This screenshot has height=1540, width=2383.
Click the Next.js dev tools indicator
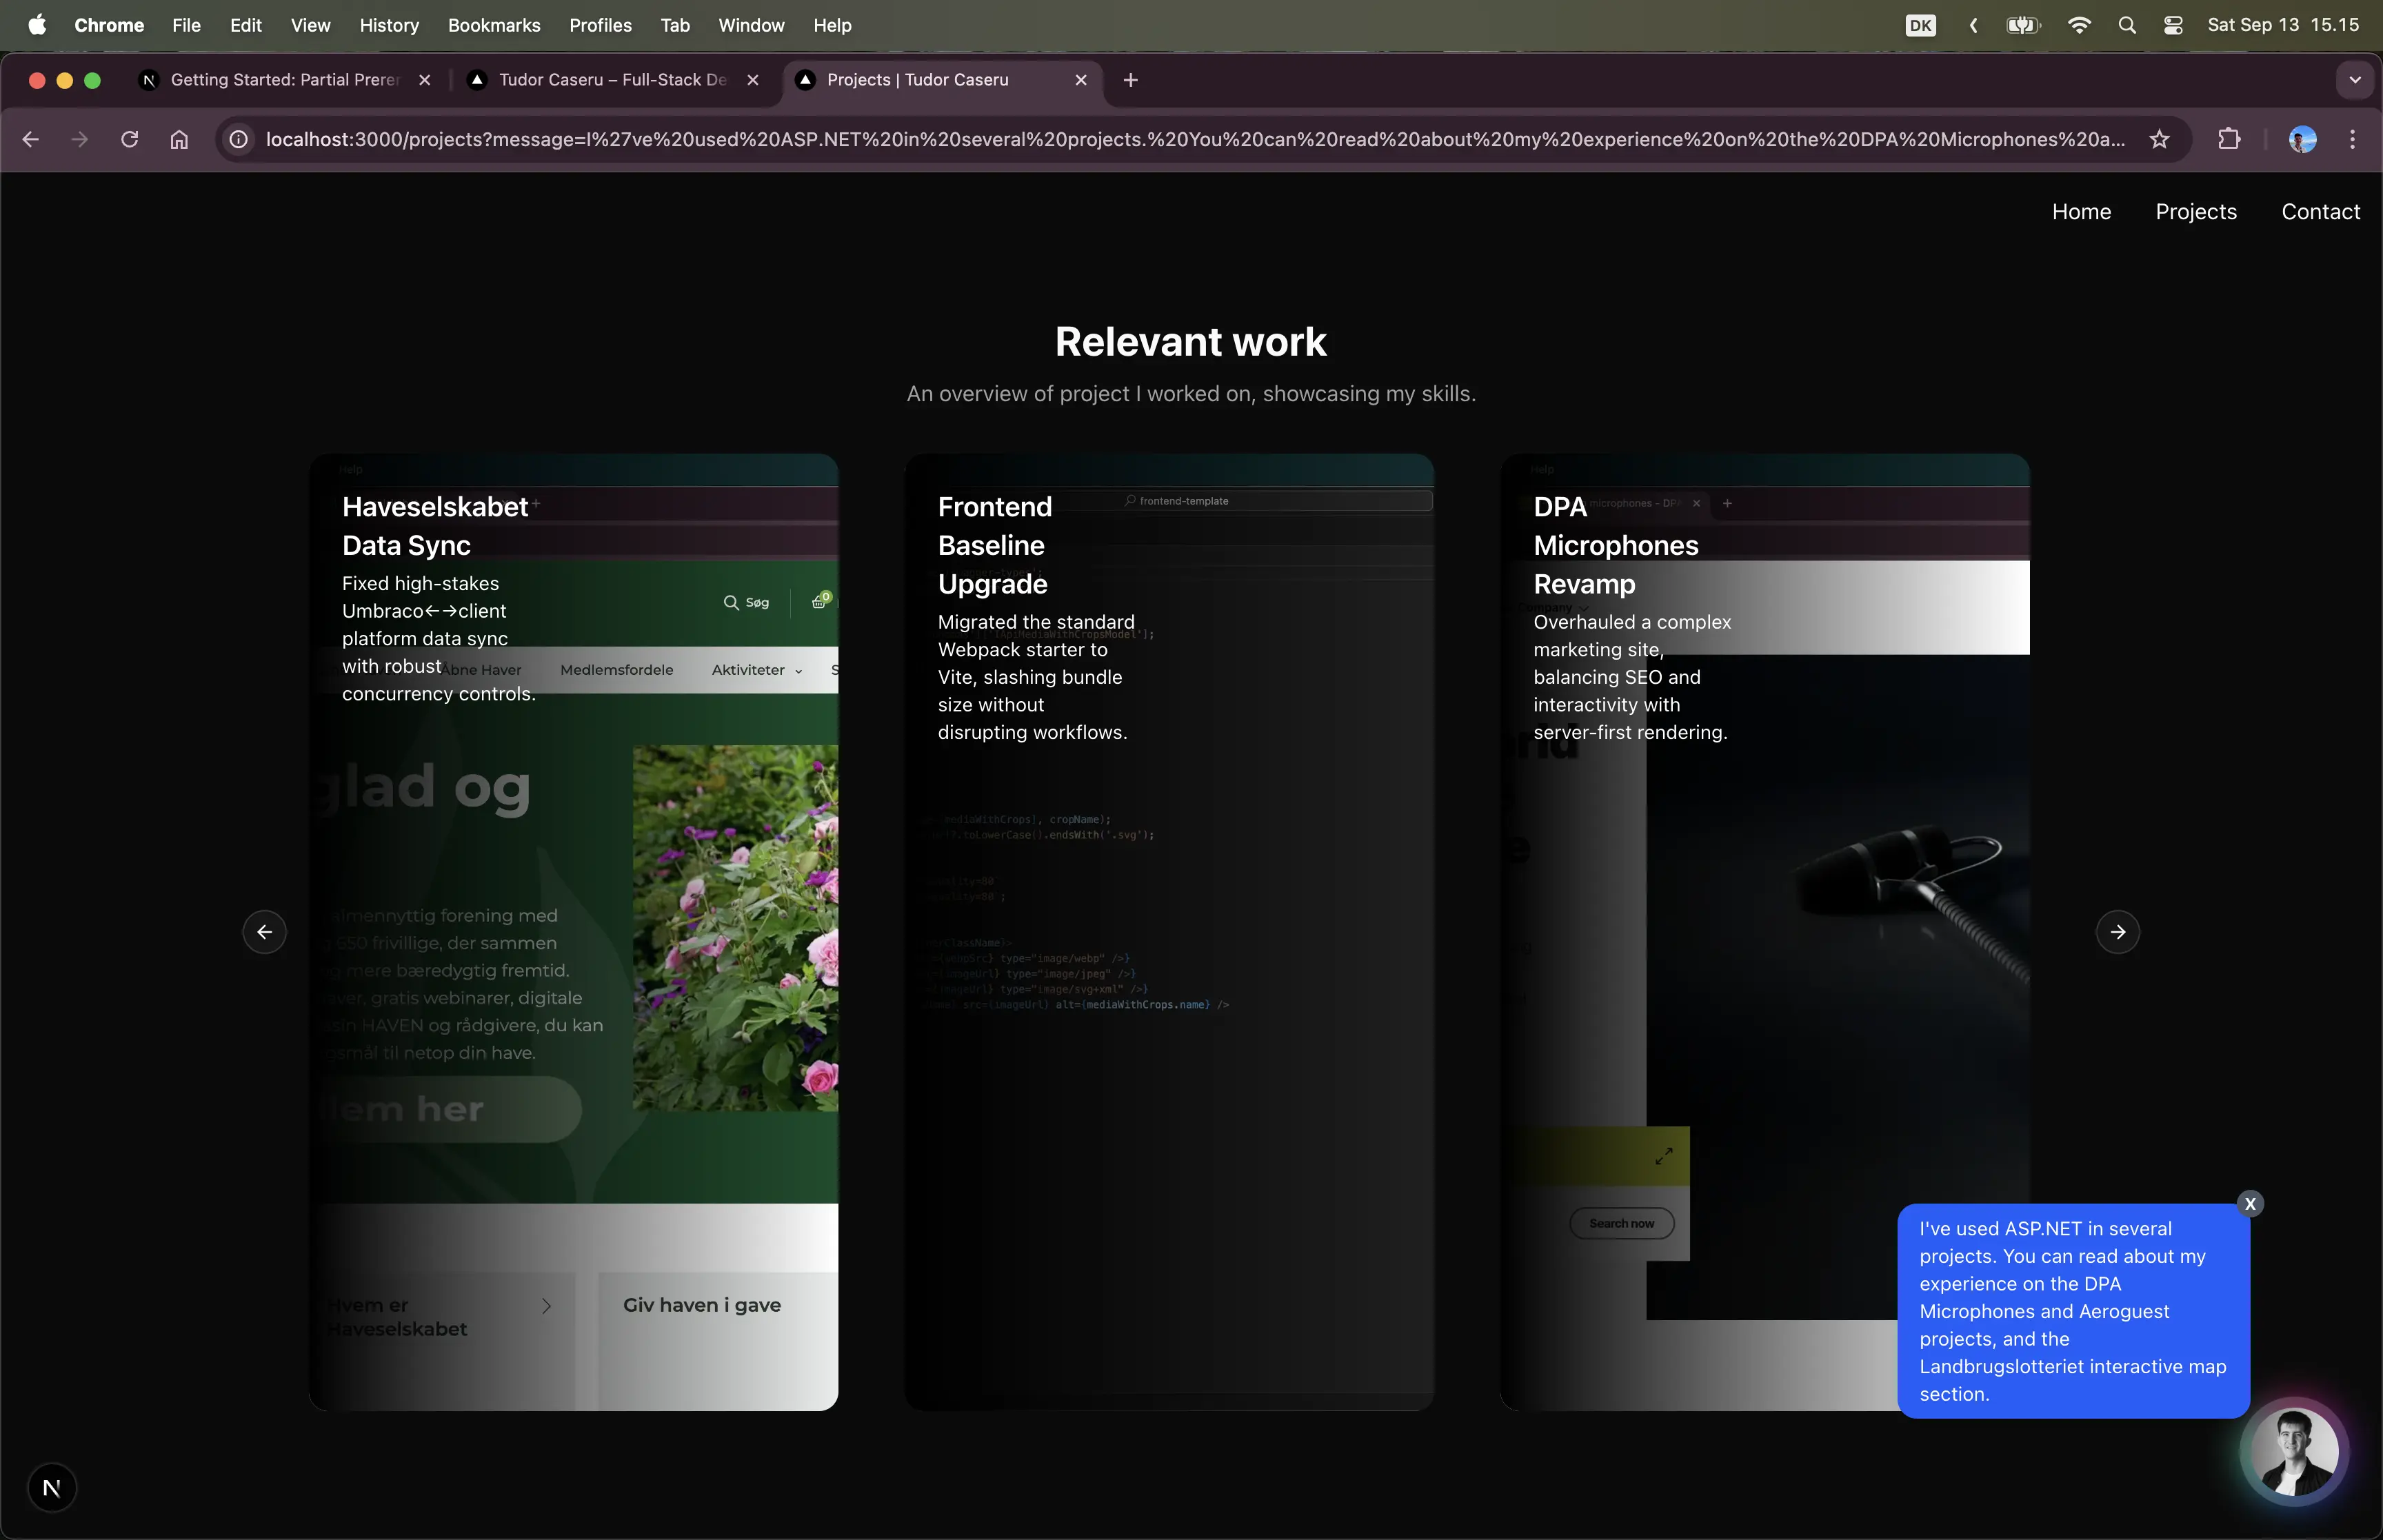point(52,1488)
